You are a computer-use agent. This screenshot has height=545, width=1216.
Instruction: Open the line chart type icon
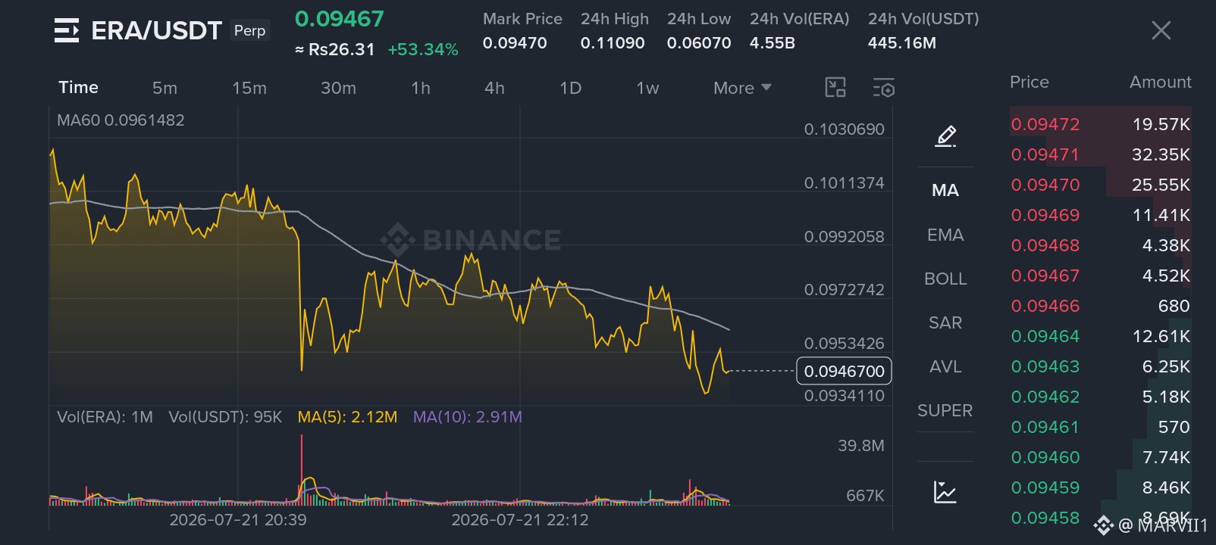tap(945, 492)
